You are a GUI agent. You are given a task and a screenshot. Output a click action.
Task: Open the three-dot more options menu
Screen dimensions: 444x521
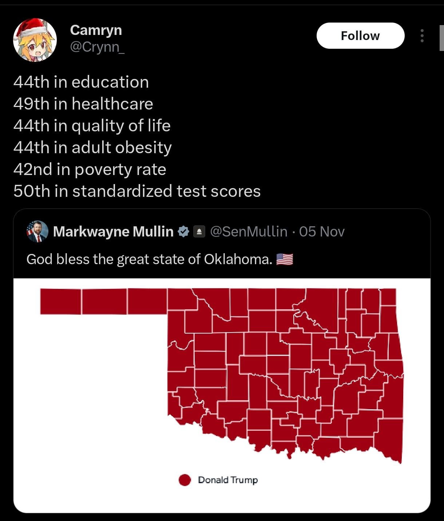pos(422,36)
